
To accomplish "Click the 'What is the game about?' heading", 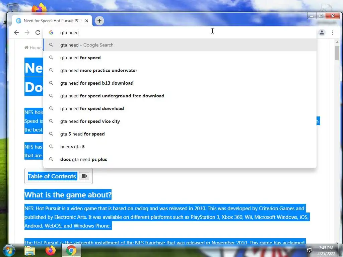I will click(68, 195).
